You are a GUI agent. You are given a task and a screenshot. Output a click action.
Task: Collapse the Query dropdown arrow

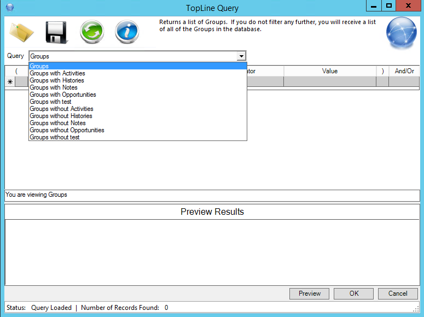(x=241, y=56)
